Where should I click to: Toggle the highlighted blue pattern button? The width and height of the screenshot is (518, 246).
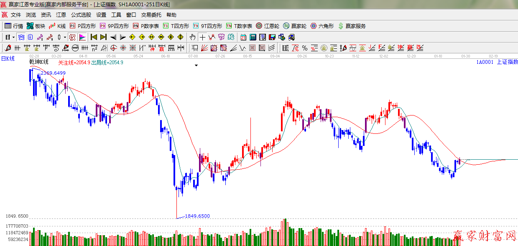click(x=21, y=37)
